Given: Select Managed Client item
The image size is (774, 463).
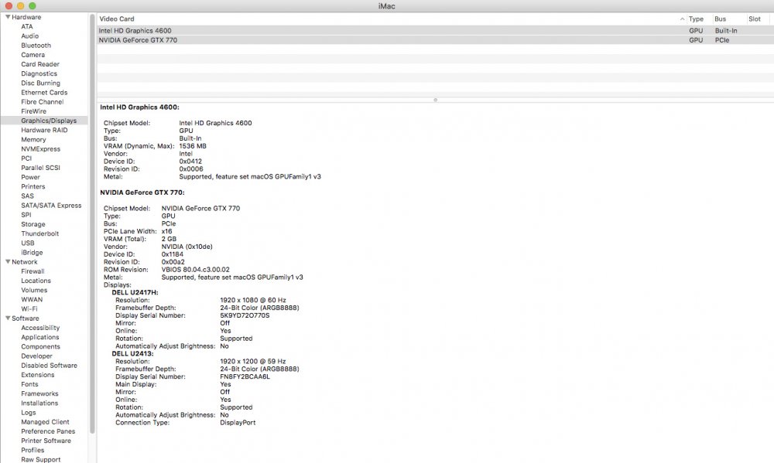Looking at the screenshot, I should pyautogui.click(x=46, y=421).
